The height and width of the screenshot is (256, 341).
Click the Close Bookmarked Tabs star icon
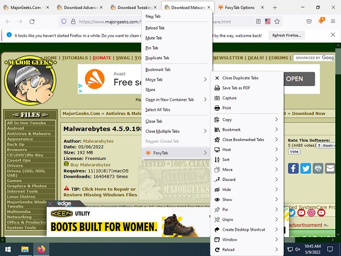pyautogui.click(x=217, y=140)
